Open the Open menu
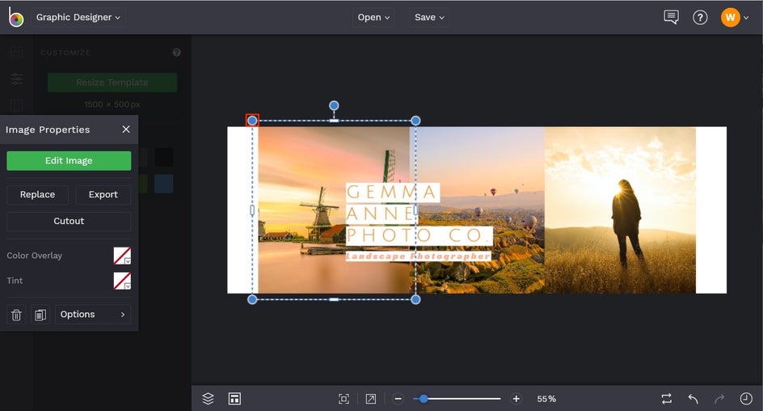This screenshot has width=763, height=411. pyautogui.click(x=373, y=17)
